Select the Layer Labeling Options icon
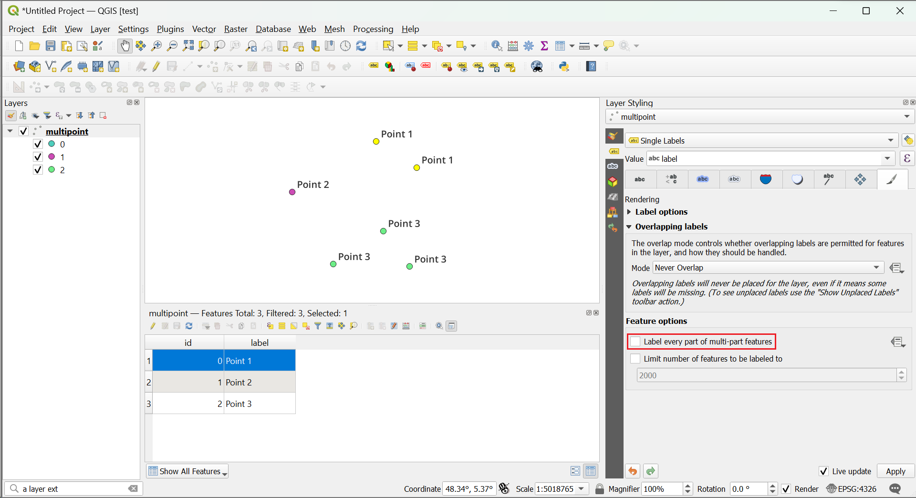 click(374, 66)
